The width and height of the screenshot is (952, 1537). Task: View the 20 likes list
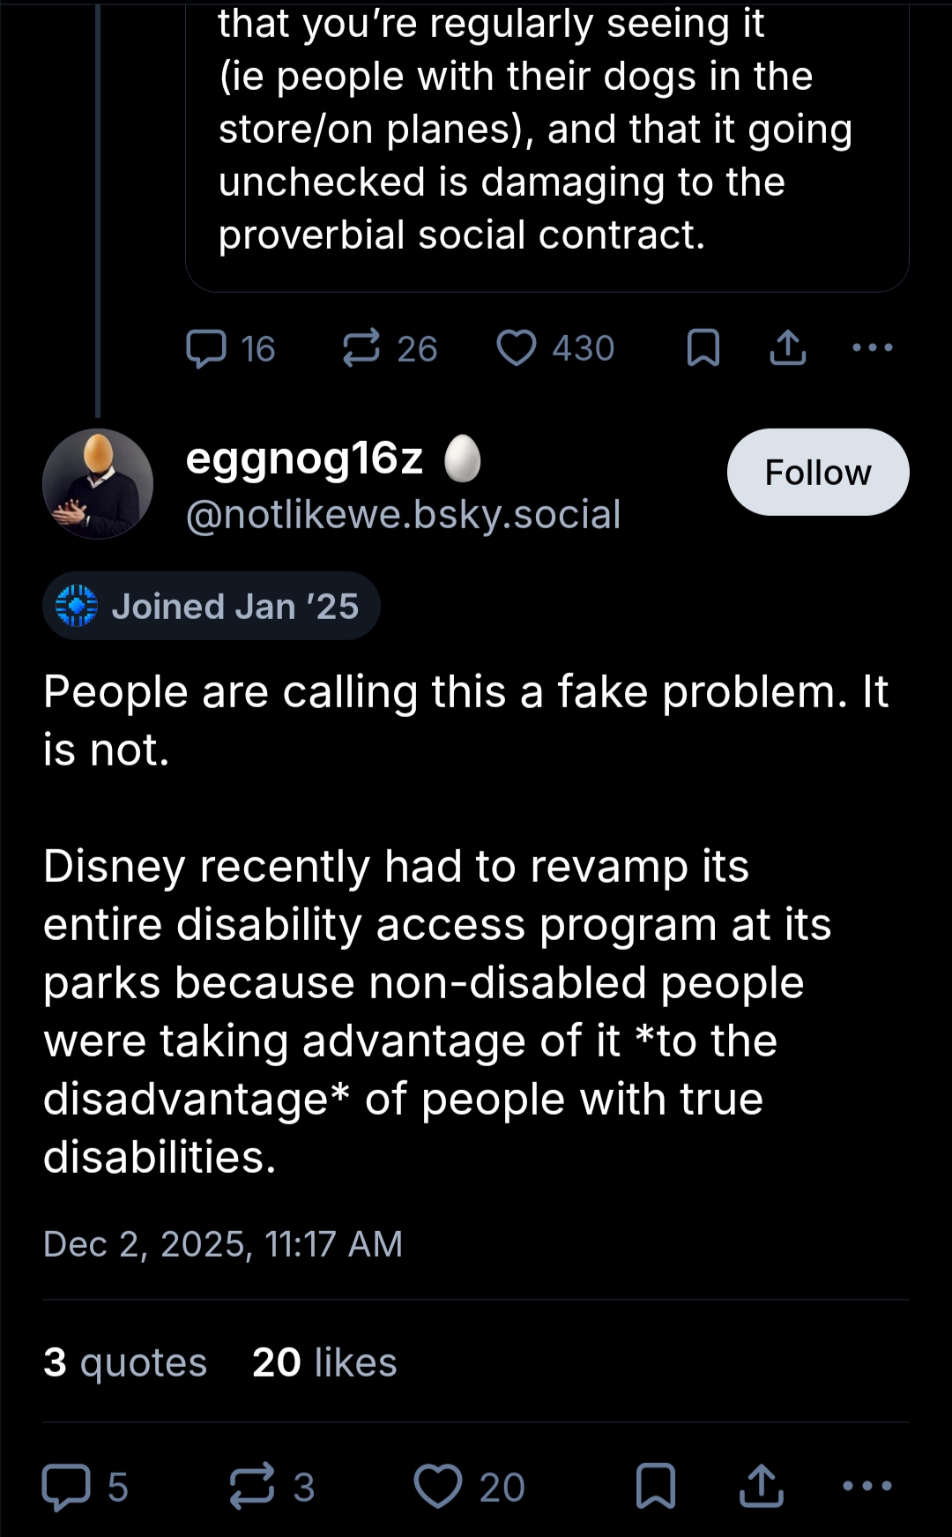coord(324,1362)
